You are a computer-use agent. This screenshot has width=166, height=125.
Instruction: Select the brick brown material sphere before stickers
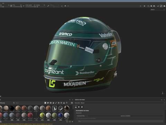tap(48, 108)
